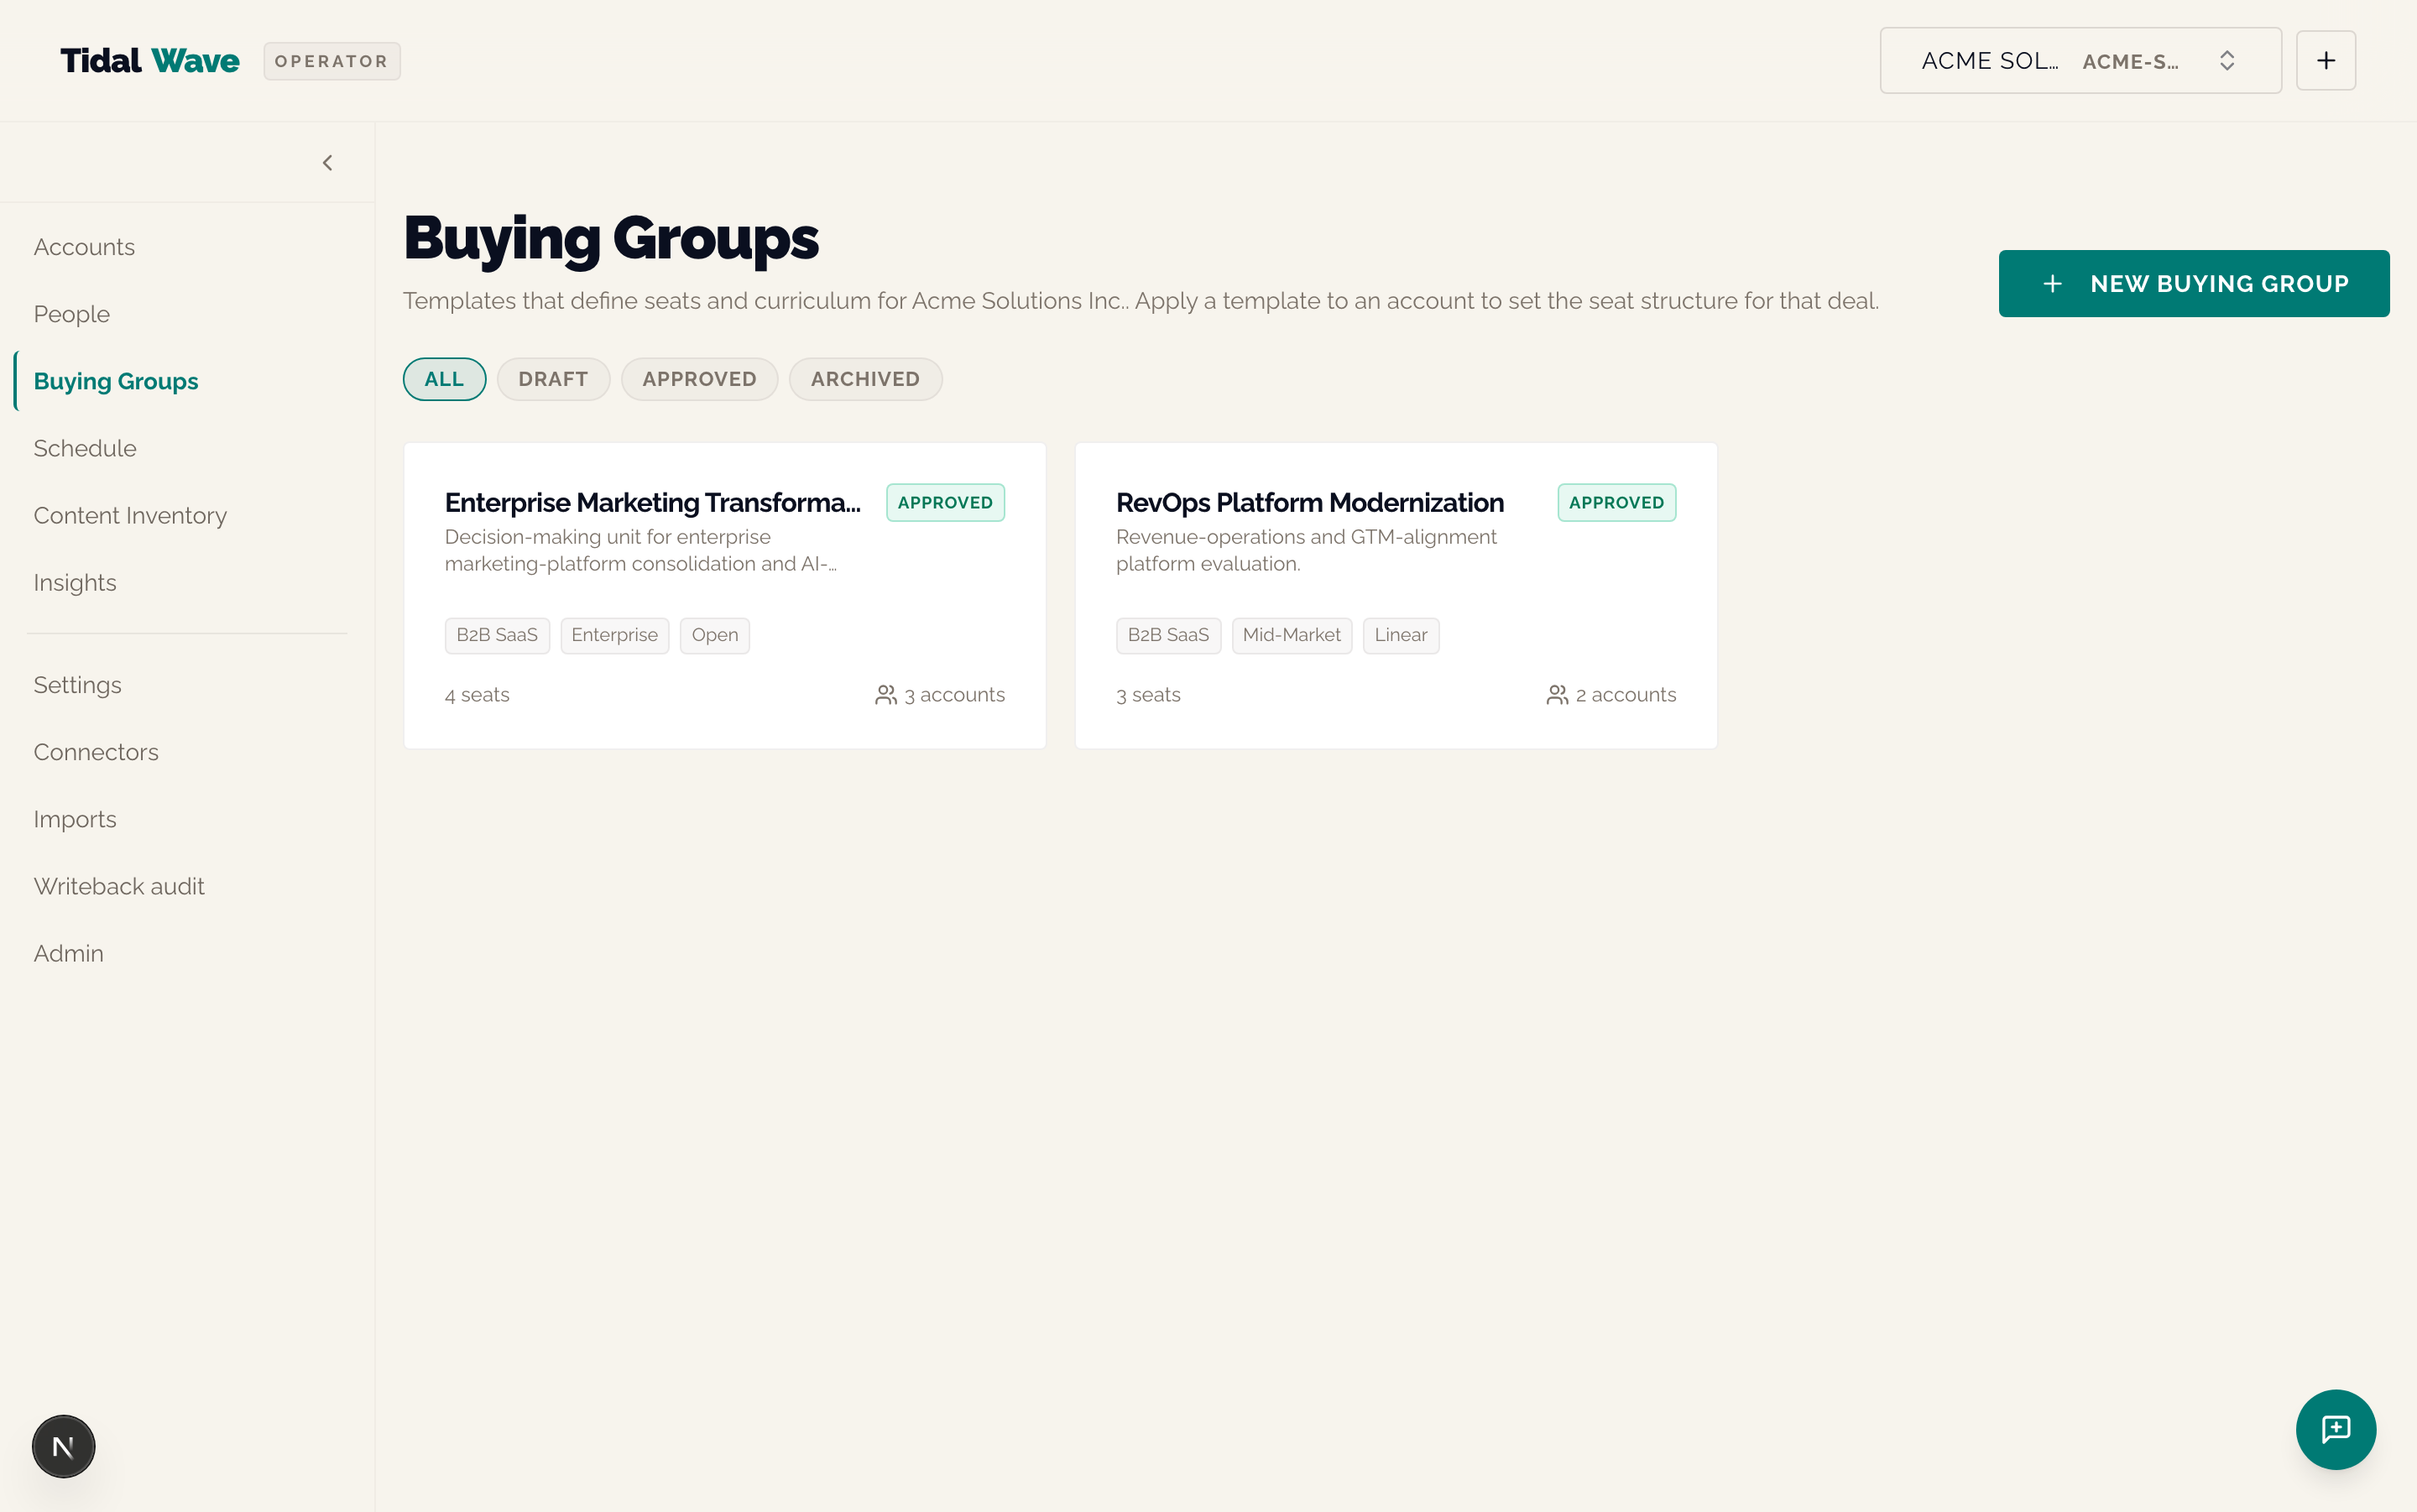Click the 3 accounts text
This screenshot has width=2417, height=1512.
point(954,695)
